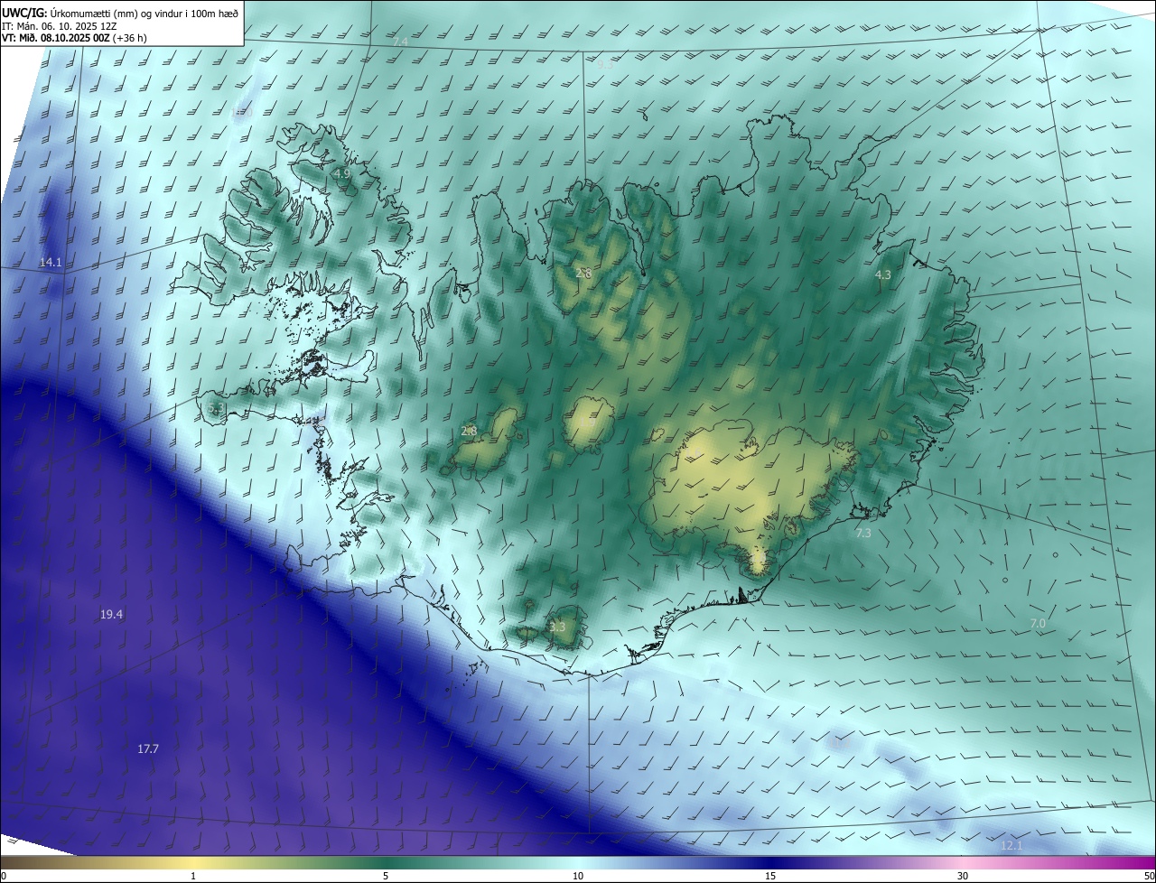Click the 7.4 value label

tap(400, 42)
